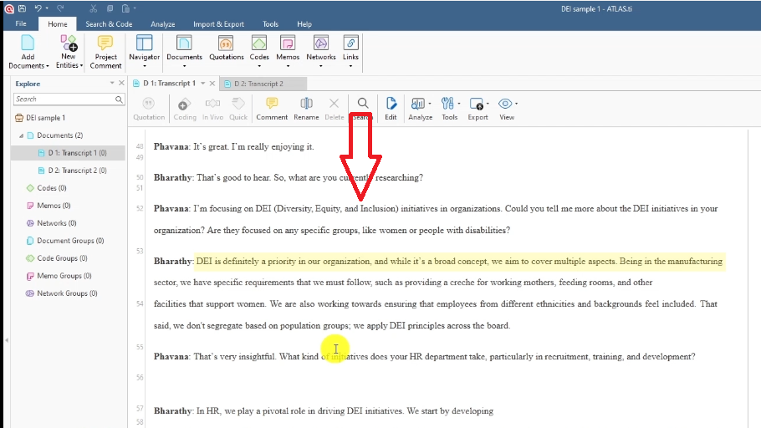Open Project Comment
Viewport: 761px width, 428px height.
105,52
